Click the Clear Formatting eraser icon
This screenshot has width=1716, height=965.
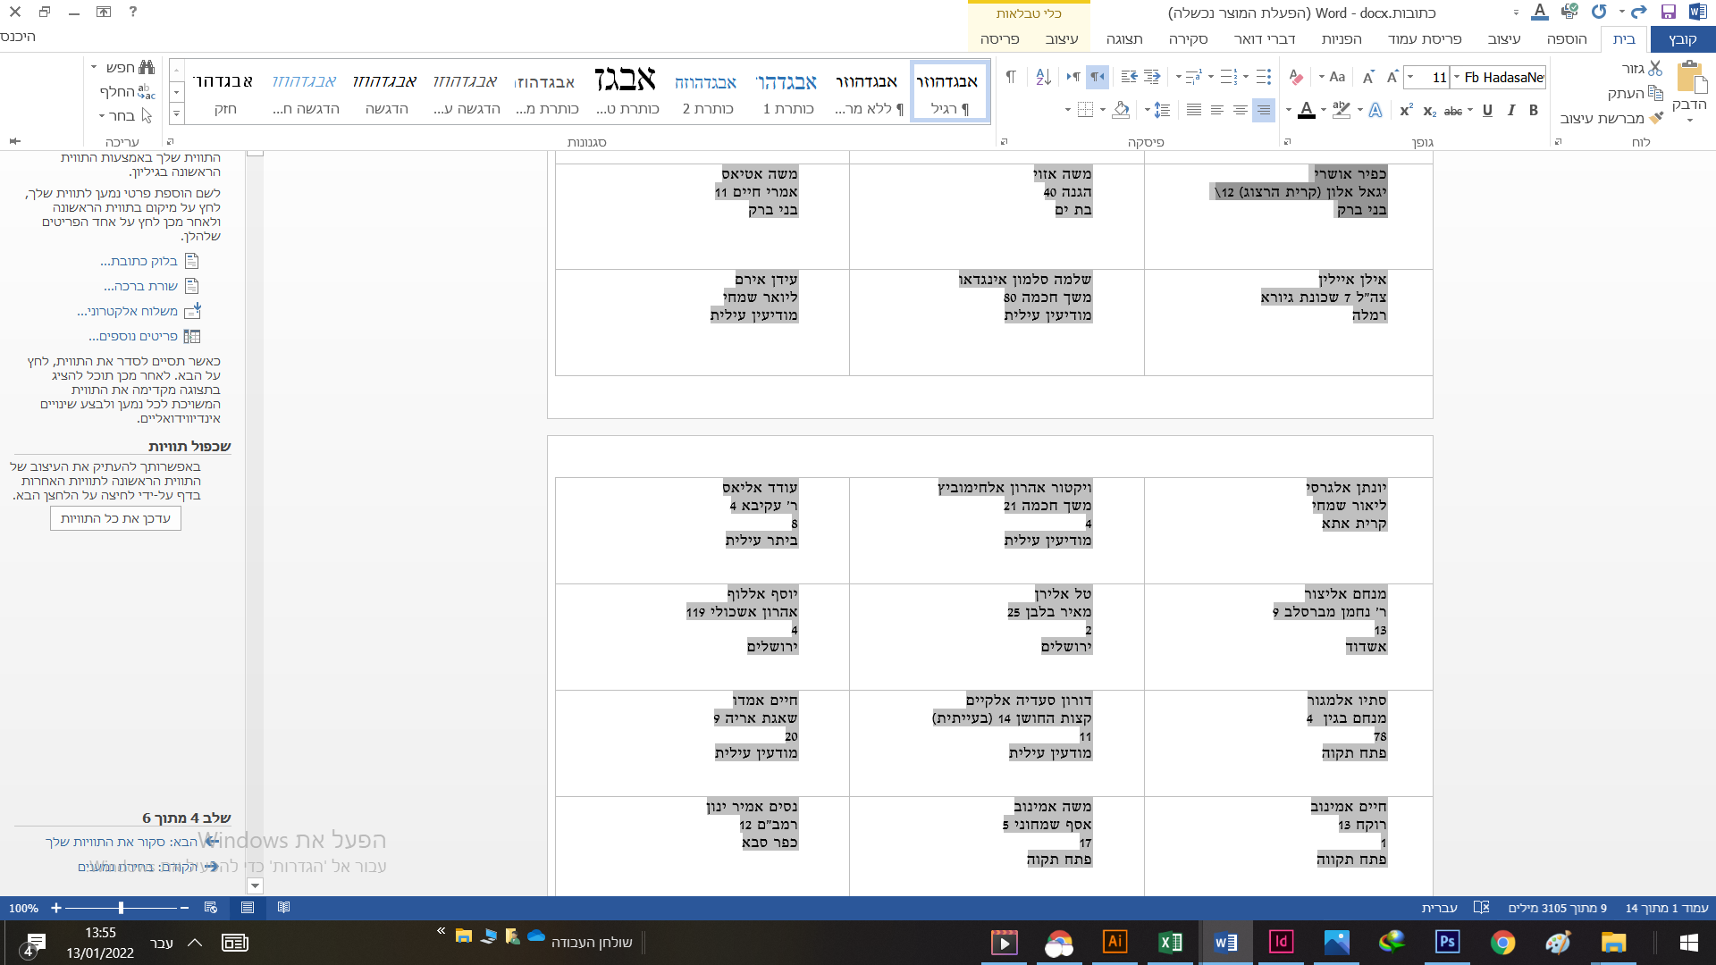click(1296, 78)
